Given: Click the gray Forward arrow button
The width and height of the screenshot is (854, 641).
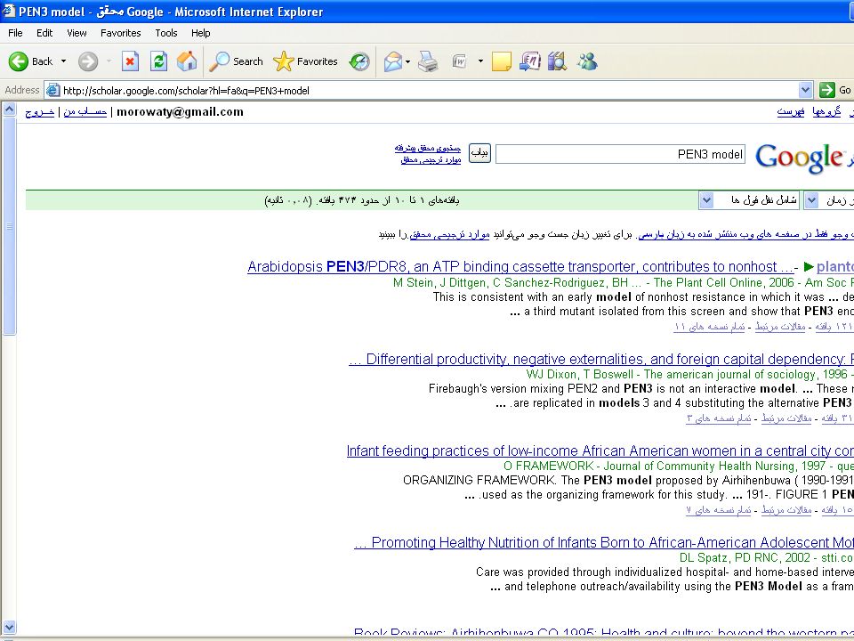Looking at the screenshot, I should [88, 61].
